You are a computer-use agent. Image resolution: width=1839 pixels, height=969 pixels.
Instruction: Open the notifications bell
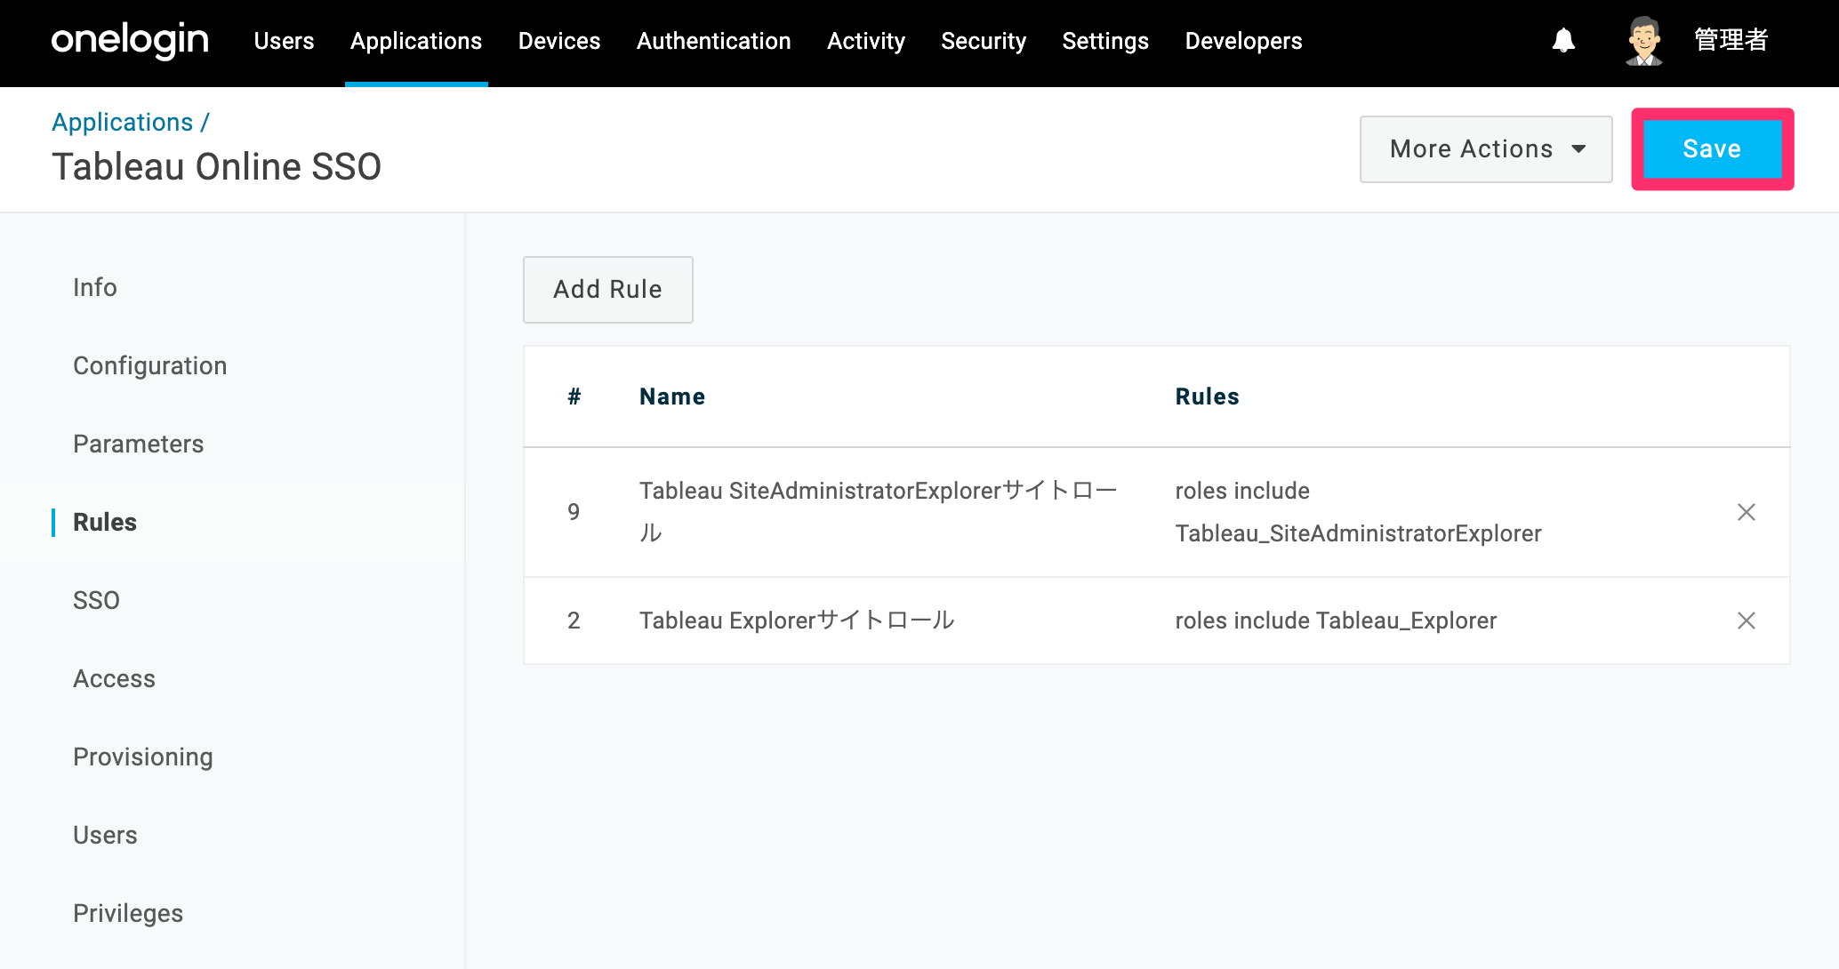[x=1563, y=41]
